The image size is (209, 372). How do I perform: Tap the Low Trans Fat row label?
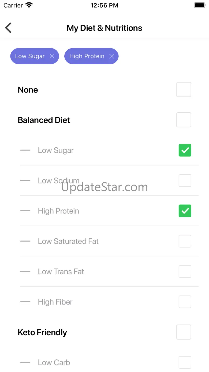(61, 272)
